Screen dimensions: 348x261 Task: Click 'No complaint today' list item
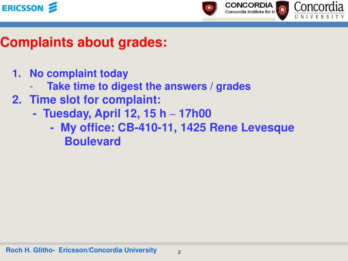pyautogui.click(x=79, y=73)
